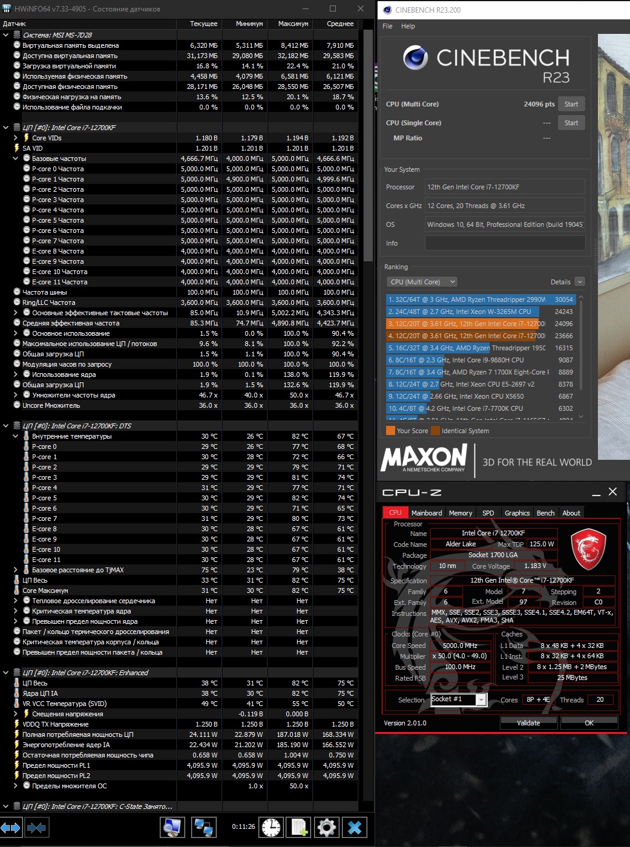The height and width of the screenshot is (847, 630).
Task: Start logging with the sheet-plus icon
Action: (299, 827)
